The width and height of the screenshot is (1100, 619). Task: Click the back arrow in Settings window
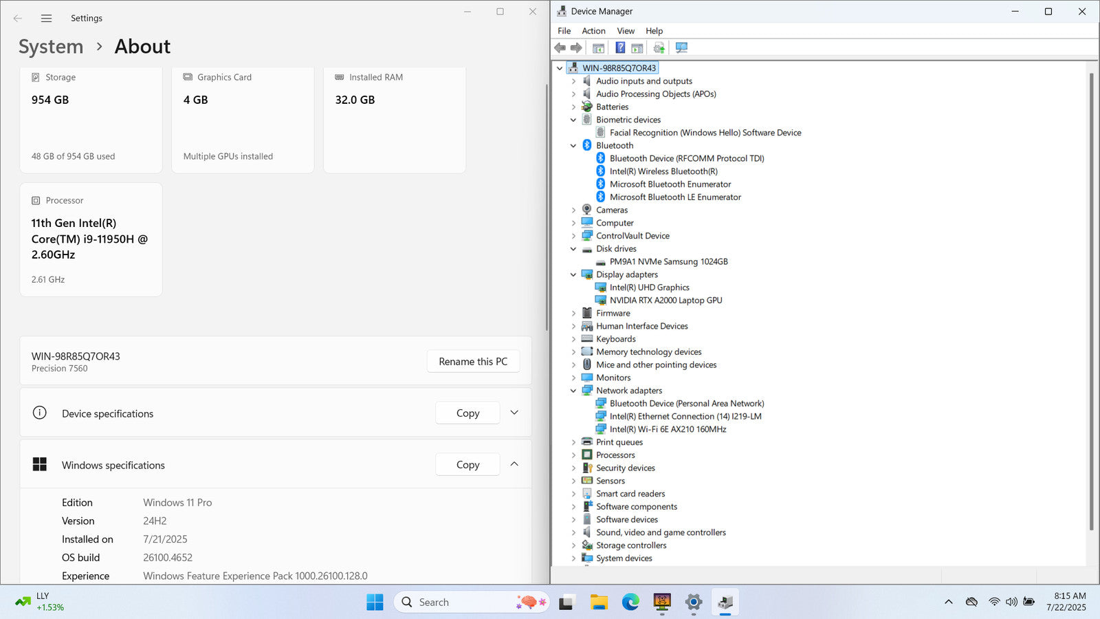pos(18,19)
